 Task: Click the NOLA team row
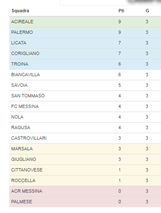85,117
